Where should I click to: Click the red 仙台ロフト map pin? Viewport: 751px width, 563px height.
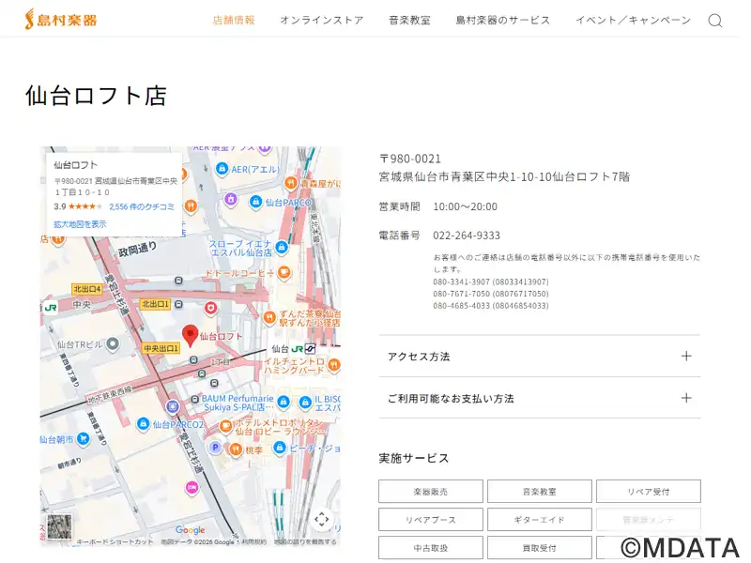click(x=190, y=335)
